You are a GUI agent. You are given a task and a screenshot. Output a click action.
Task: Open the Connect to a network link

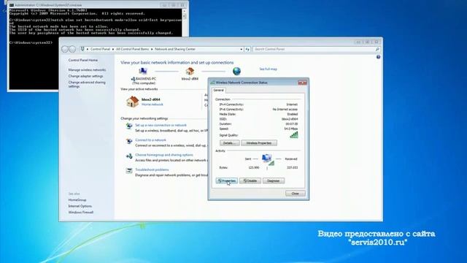click(x=150, y=140)
